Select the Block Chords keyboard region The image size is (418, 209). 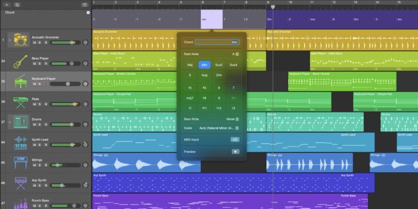342,81
